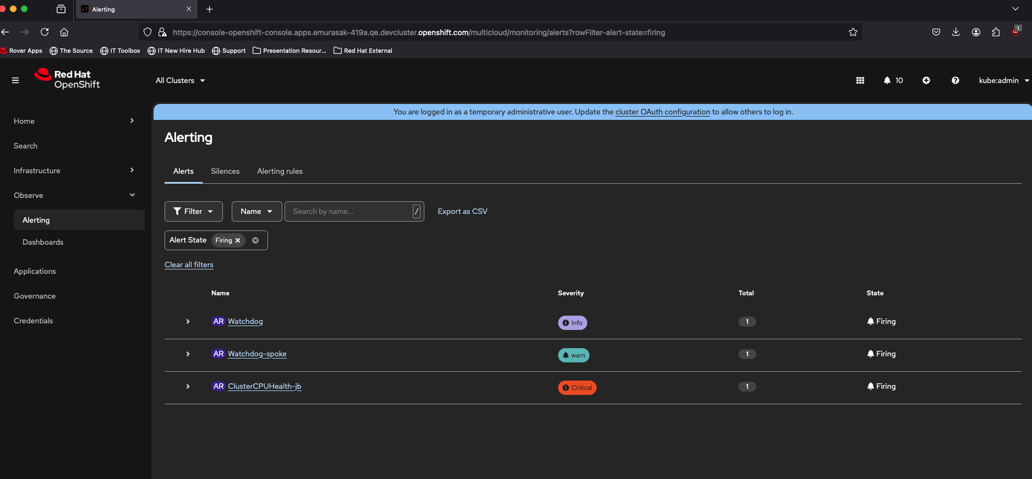1032x479 pixels.
Task: Open notifications bell showing 10
Action: pyautogui.click(x=893, y=80)
